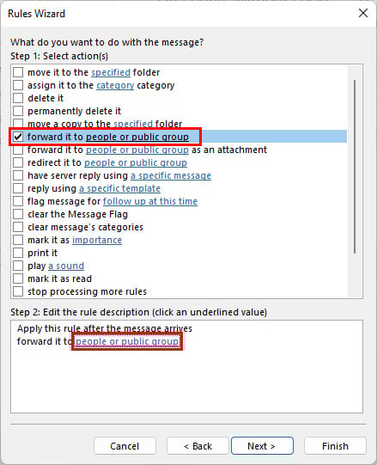Click 'people or public group' in highlighted forward row
Screen dimensions: 377x465
pyautogui.click(x=137, y=137)
